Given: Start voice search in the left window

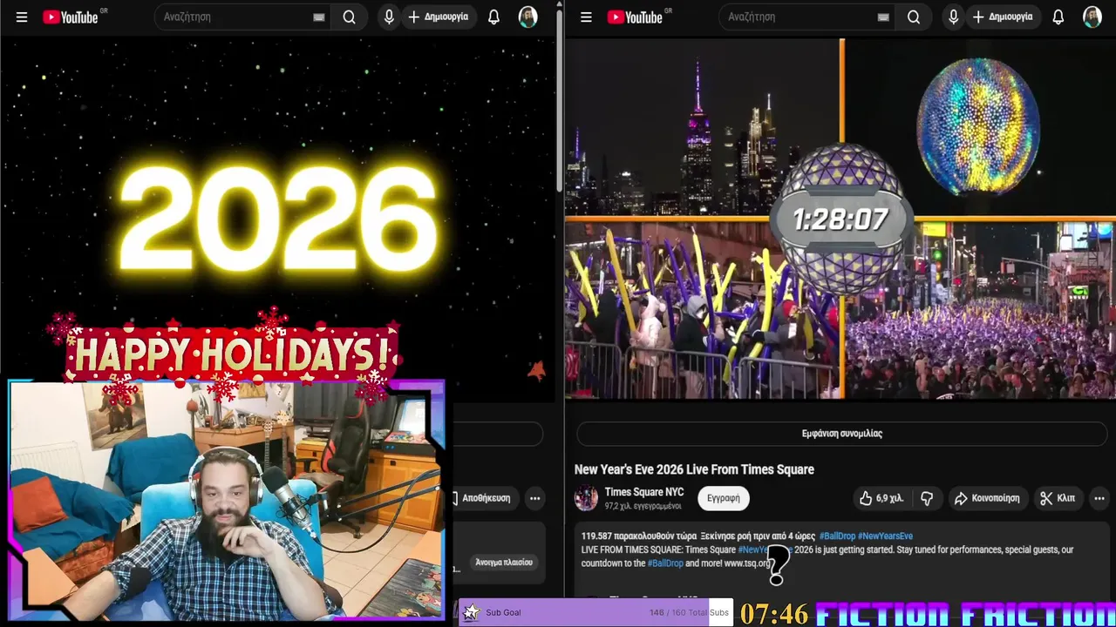Looking at the screenshot, I should coord(389,17).
